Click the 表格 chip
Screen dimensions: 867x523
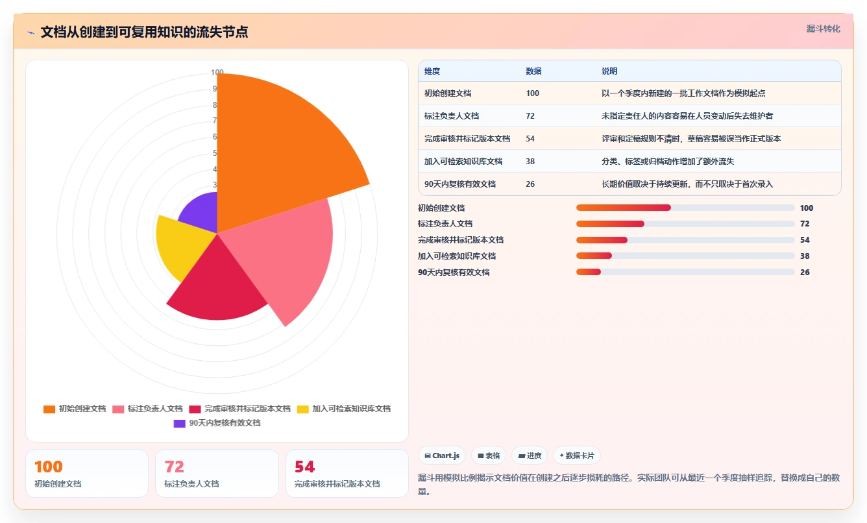coord(489,456)
